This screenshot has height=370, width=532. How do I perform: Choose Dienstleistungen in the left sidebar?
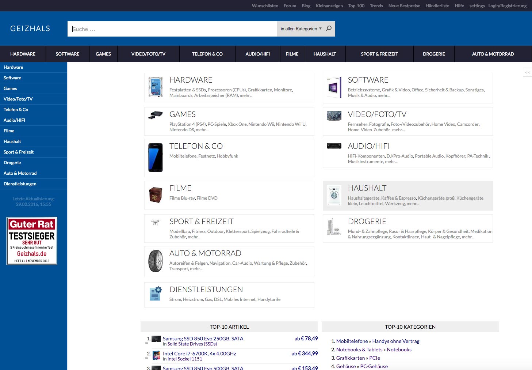click(20, 184)
